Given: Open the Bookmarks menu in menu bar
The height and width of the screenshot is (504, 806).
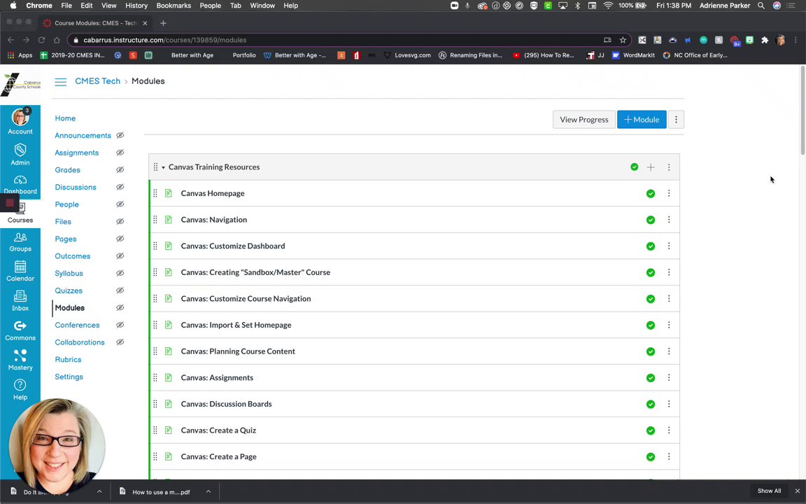Looking at the screenshot, I should pyautogui.click(x=174, y=6).
